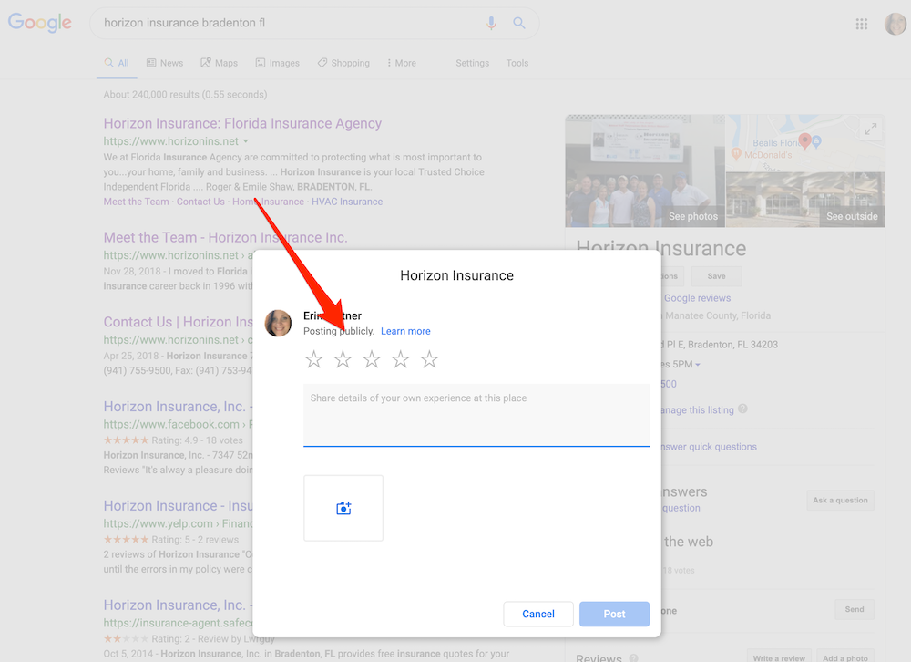Viewport: 911px width, 662px height.
Task: Add a photo with the camera icon
Action: (343, 509)
